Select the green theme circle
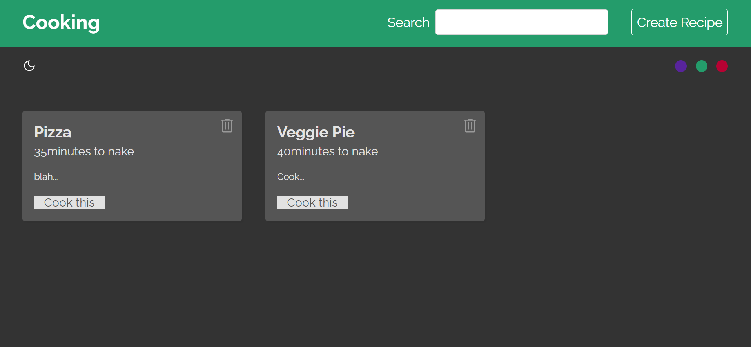The height and width of the screenshot is (347, 751). [x=701, y=66]
